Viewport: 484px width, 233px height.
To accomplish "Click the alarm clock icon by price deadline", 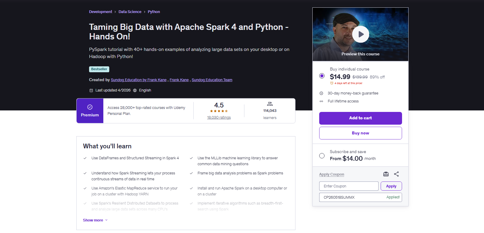I will tap(332, 83).
